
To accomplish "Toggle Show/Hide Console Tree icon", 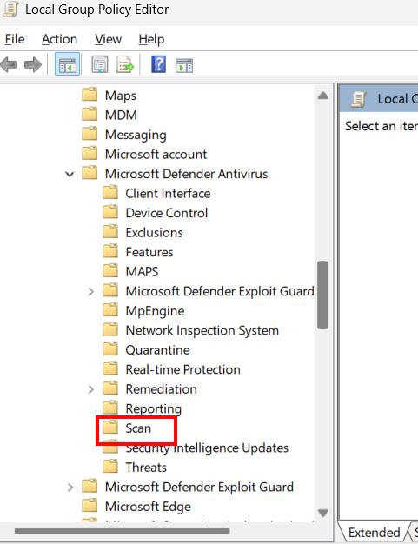I will [x=67, y=64].
